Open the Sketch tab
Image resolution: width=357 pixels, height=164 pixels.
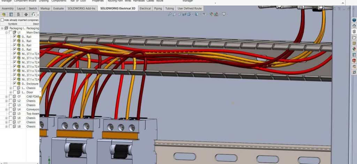pyautogui.click(x=33, y=8)
